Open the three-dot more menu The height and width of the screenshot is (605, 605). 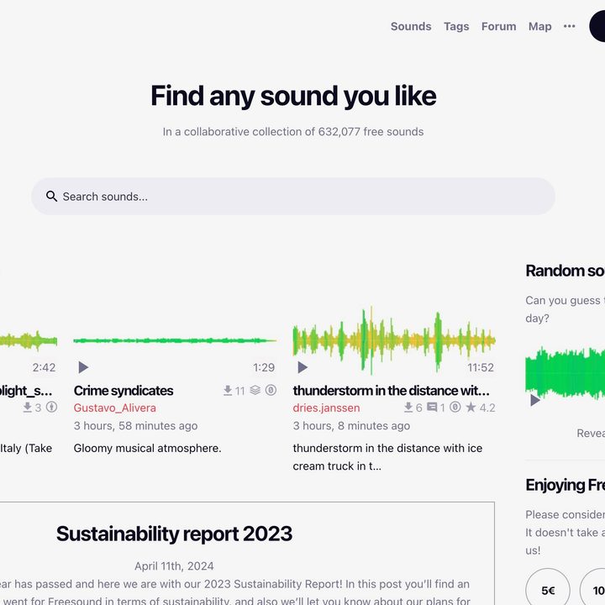(x=569, y=26)
